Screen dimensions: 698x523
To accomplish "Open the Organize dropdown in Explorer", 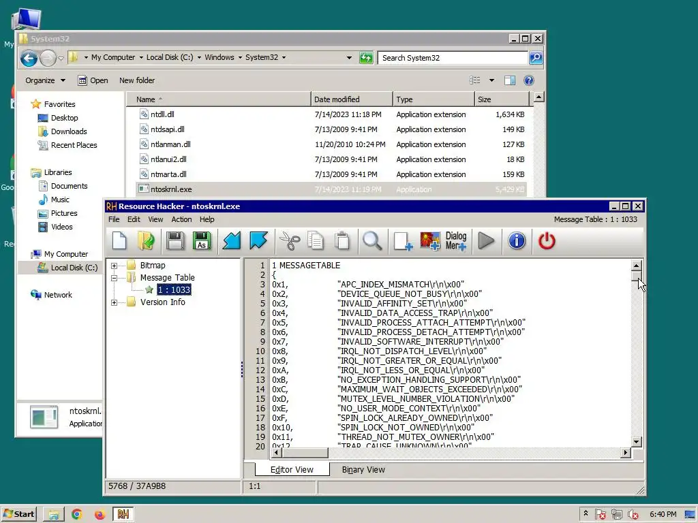I will [45, 80].
